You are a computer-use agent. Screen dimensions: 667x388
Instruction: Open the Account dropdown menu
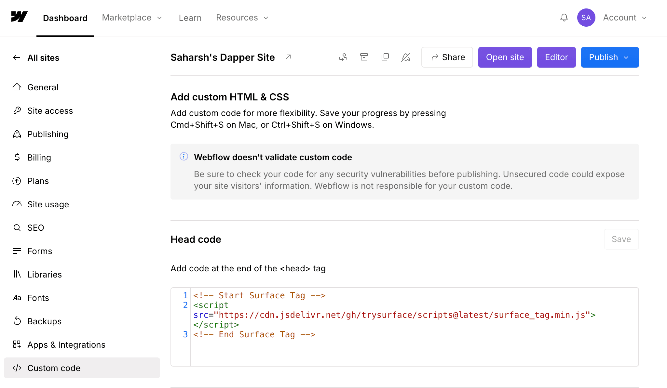coord(625,18)
